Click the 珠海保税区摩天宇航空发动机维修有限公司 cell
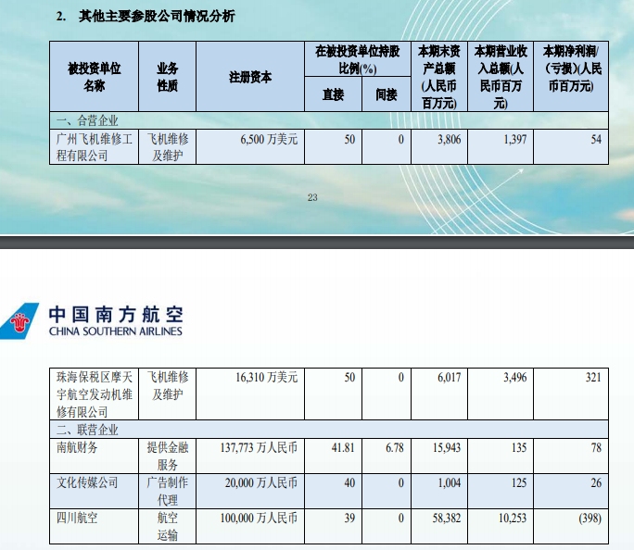This screenshot has width=634, height=550. coord(95,394)
